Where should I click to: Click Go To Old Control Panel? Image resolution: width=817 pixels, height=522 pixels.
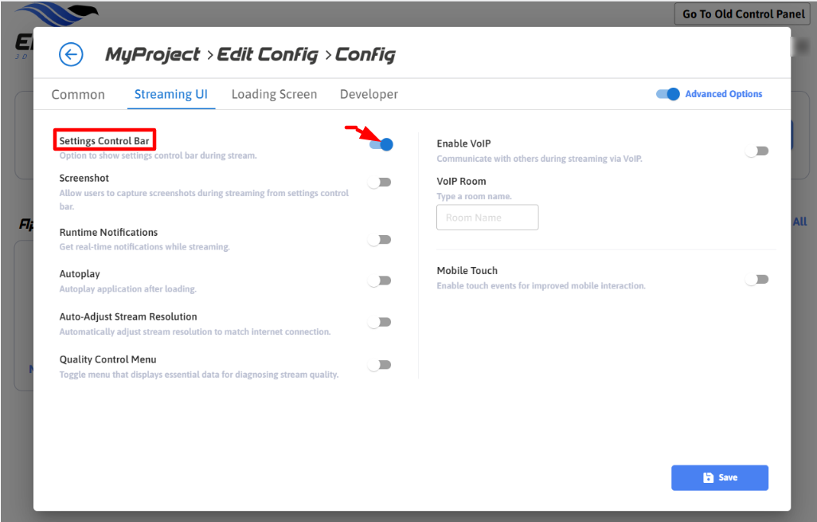pos(744,14)
